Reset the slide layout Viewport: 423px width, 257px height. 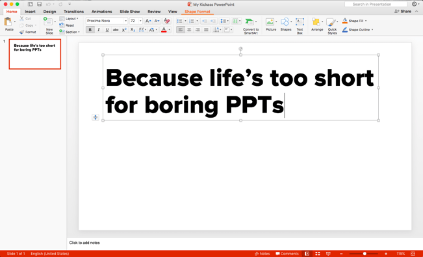click(66, 25)
